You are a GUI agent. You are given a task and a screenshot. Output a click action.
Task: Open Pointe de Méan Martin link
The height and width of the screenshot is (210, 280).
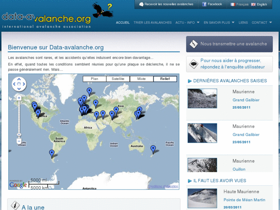coord(244,200)
